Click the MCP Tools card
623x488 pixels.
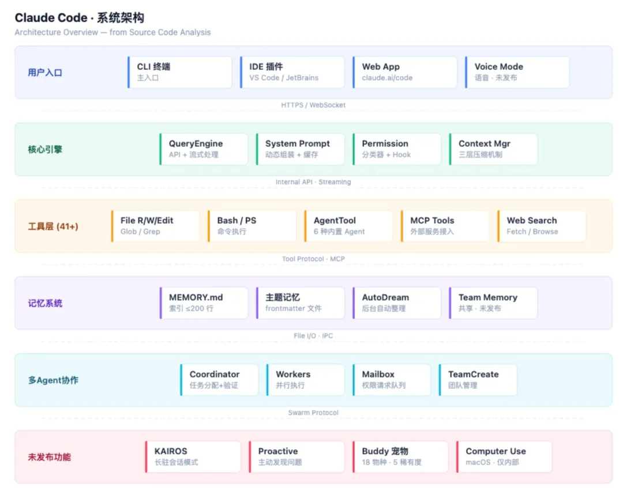[445, 226]
